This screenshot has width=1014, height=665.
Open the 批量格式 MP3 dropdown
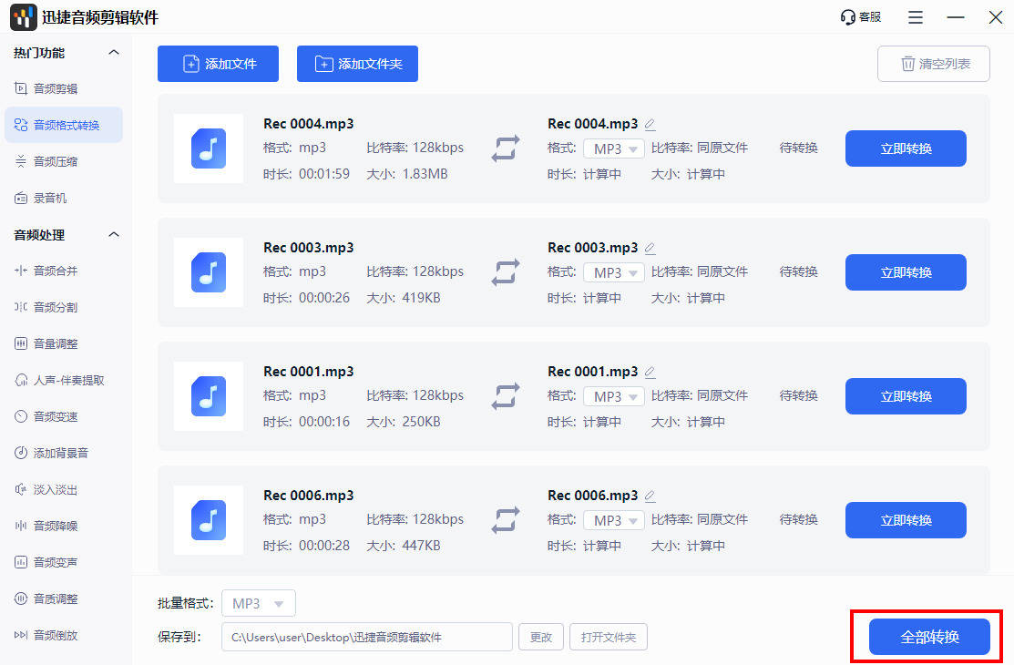pos(259,604)
